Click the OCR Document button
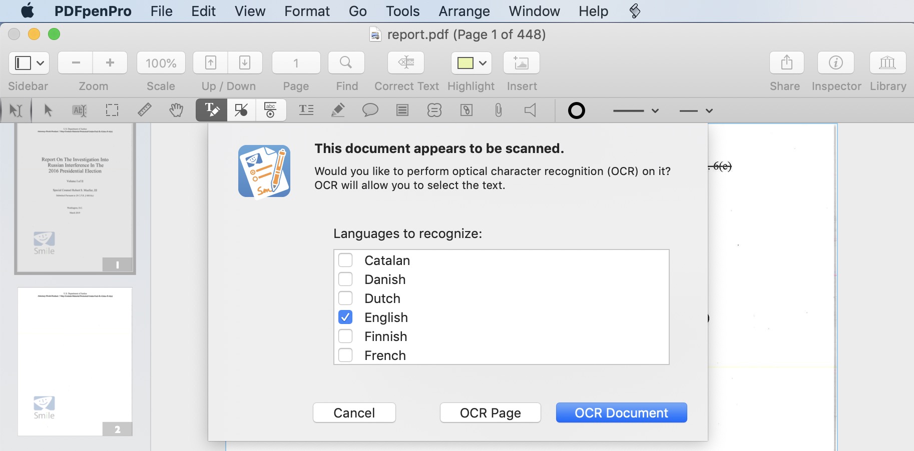This screenshot has height=451, width=914. point(621,412)
